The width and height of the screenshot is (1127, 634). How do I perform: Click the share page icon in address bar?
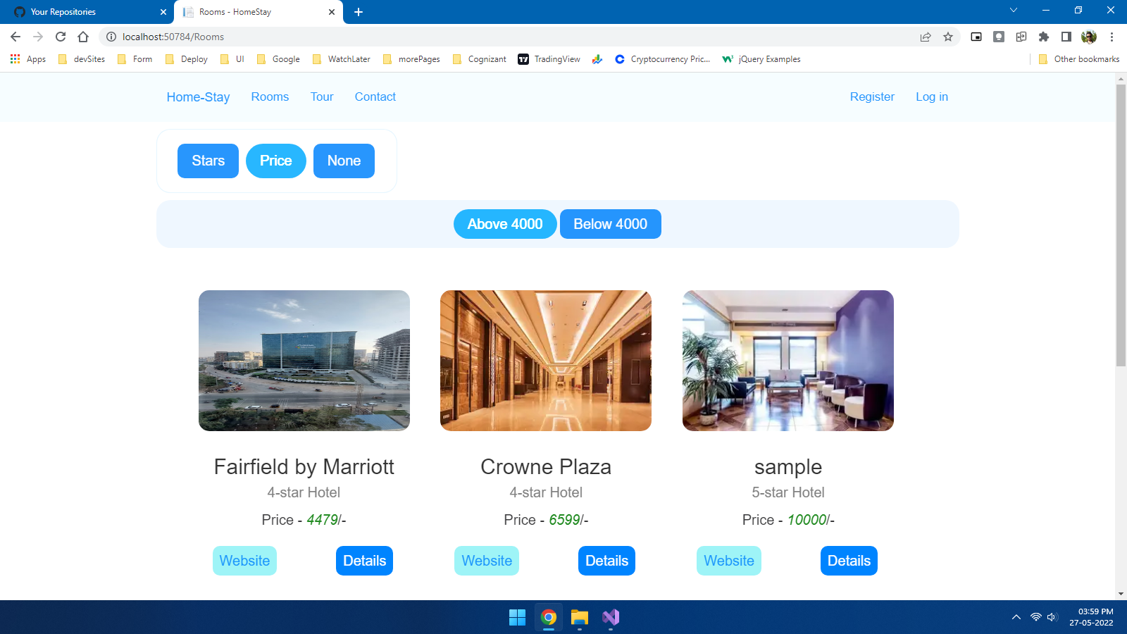926,37
